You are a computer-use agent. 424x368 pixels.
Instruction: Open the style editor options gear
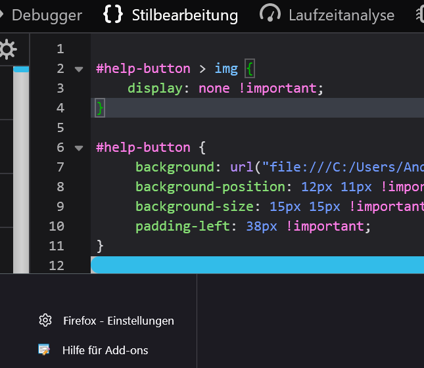(7, 49)
